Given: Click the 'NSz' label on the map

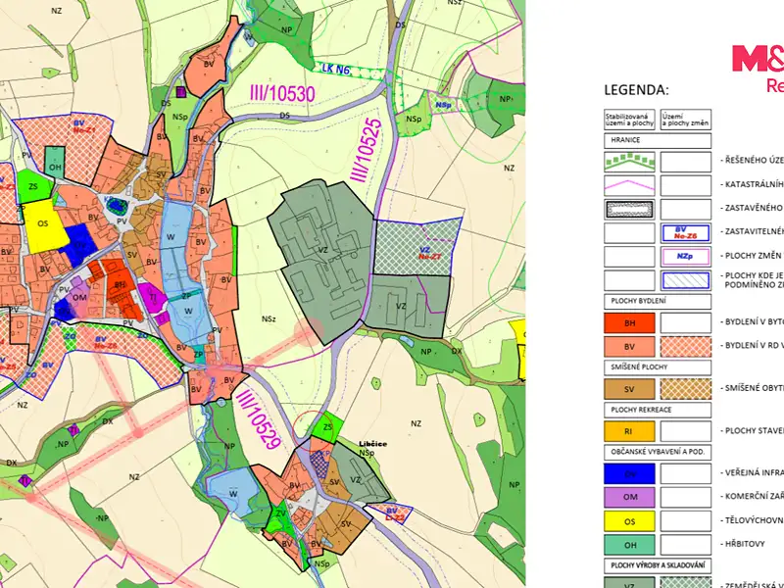Looking at the screenshot, I should click(269, 319).
